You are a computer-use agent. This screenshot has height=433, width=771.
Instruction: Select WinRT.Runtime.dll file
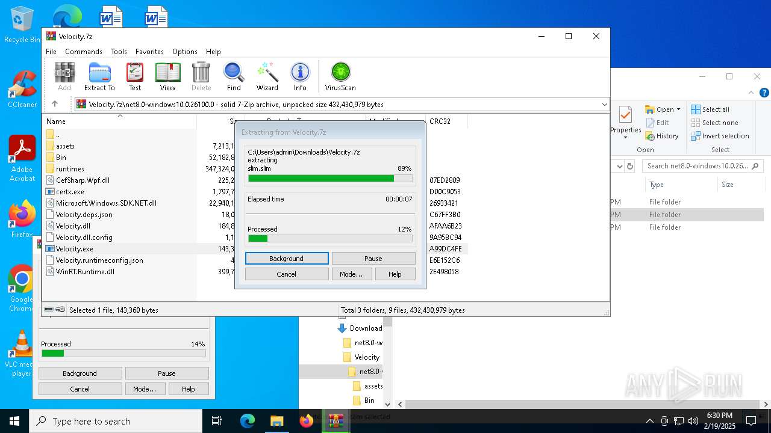pyautogui.click(x=85, y=271)
